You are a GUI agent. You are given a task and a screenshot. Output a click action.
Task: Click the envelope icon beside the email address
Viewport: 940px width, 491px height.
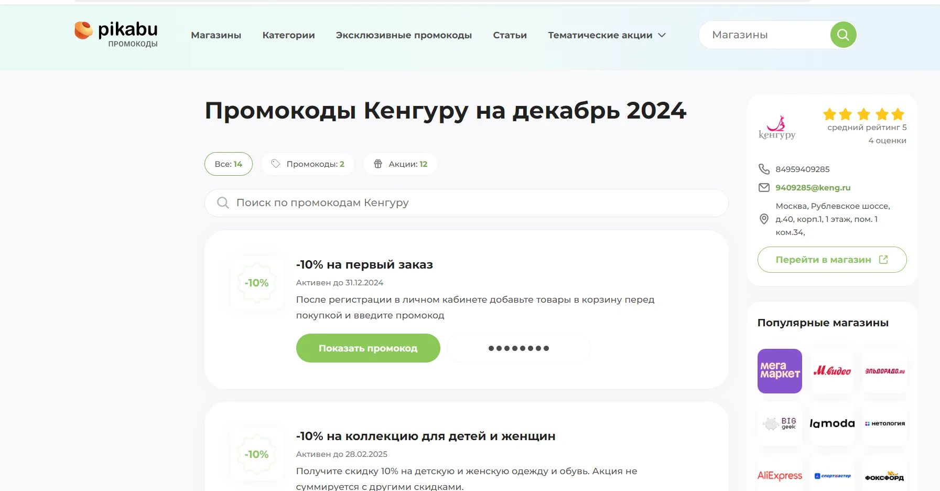point(764,187)
